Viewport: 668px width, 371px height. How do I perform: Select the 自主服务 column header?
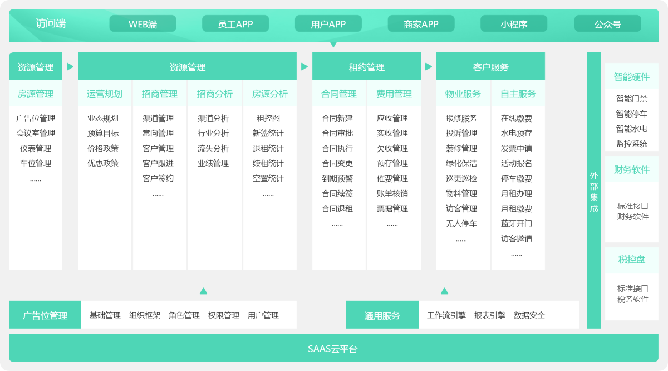click(518, 94)
